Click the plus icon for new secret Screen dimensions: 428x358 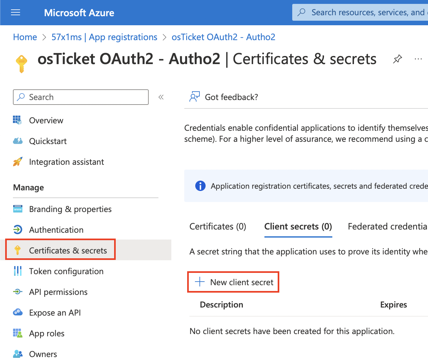tap(200, 282)
